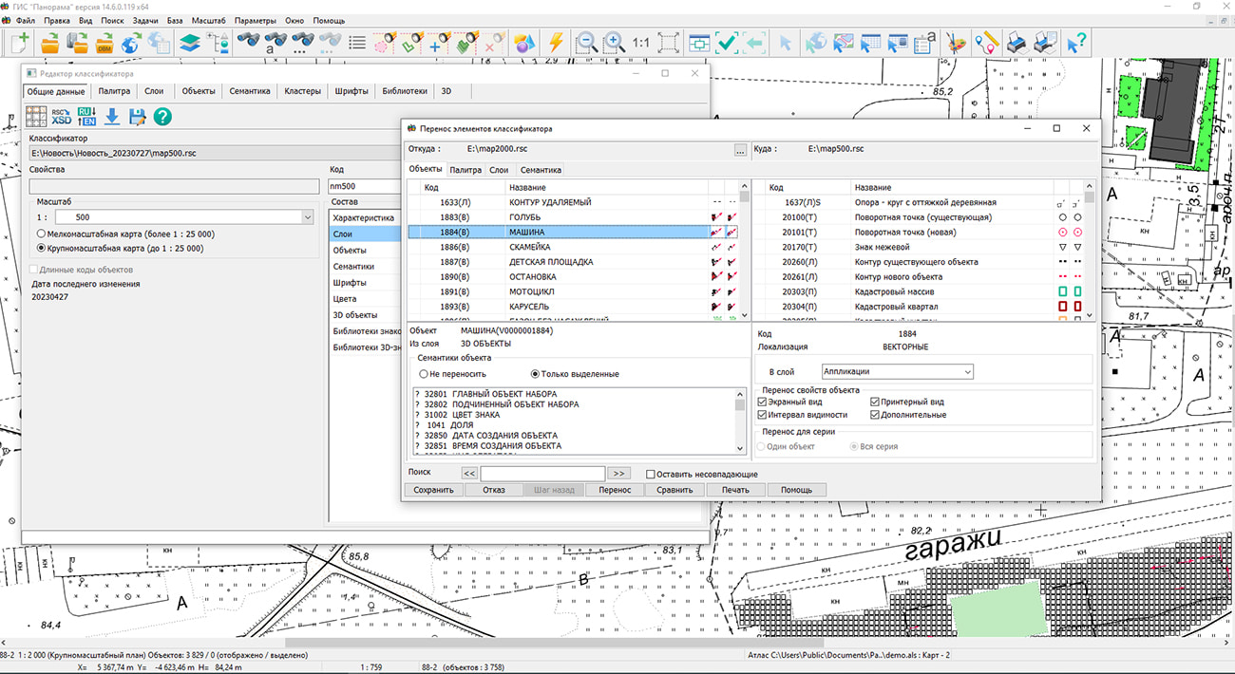The image size is (1235, 674).
Task: Select 'Только выделенные' radio option
Action: tap(536, 374)
